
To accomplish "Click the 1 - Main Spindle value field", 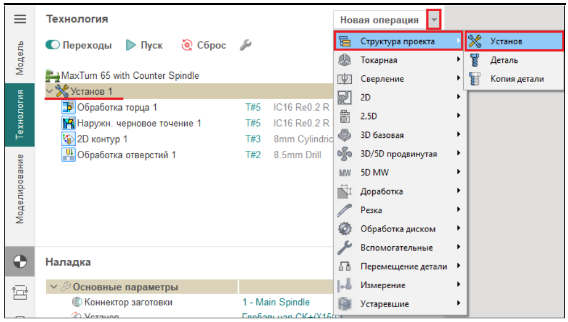I will point(275,302).
